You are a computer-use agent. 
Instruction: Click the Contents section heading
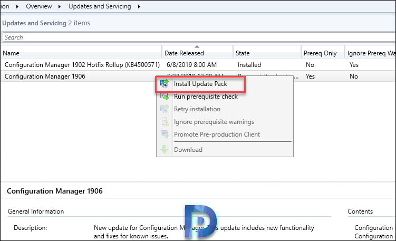click(x=360, y=211)
